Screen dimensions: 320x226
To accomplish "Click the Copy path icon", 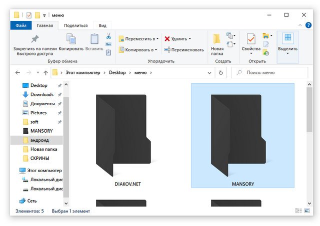I will (x=108, y=44).
